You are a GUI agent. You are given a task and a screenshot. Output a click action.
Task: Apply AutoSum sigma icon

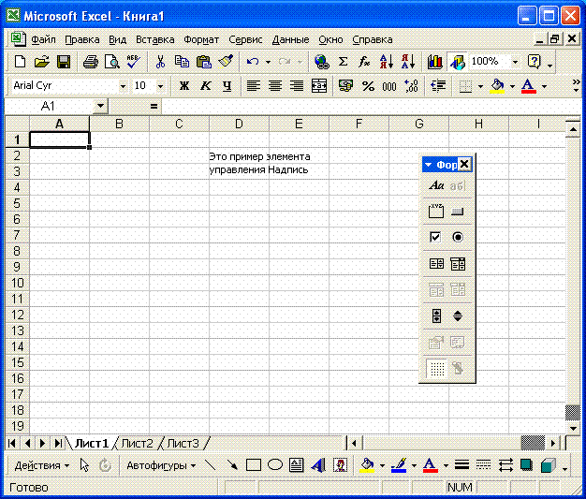tap(343, 61)
